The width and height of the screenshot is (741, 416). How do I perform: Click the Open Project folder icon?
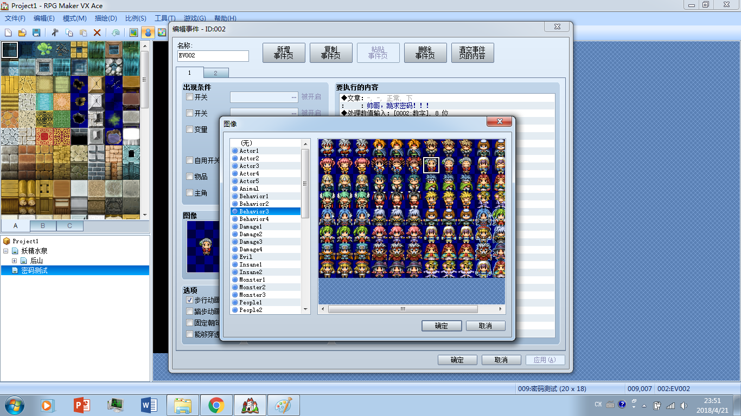[23, 32]
